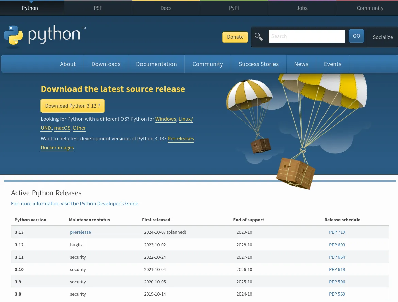This screenshot has height=302, width=398.
Task: Click the Donate button
Action: (235, 37)
